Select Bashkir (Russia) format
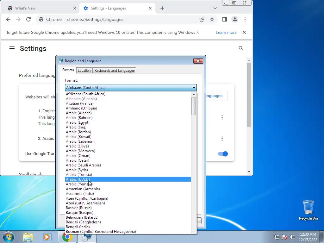 tap(128, 208)
